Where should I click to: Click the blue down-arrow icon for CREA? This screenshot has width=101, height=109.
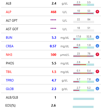click(x=97, y=46)
